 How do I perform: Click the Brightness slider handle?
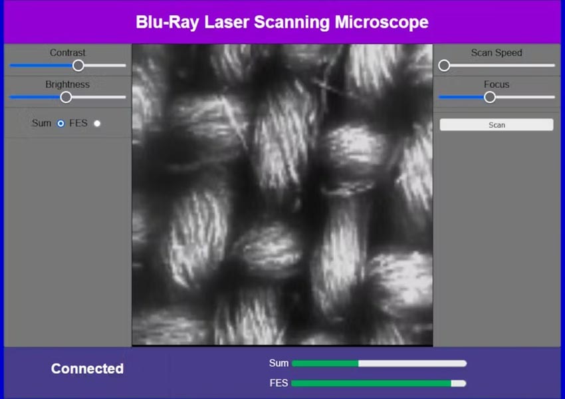click(66, 97)
